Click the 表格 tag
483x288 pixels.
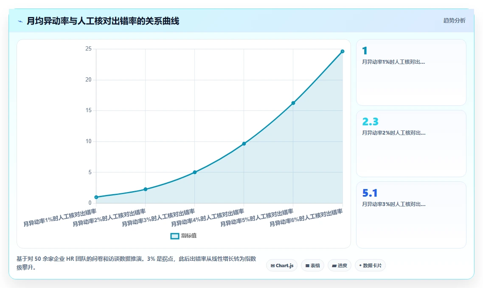pyautogui.click(x=312, y=265)
